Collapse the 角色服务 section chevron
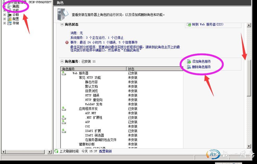 [x=62, y=61]
